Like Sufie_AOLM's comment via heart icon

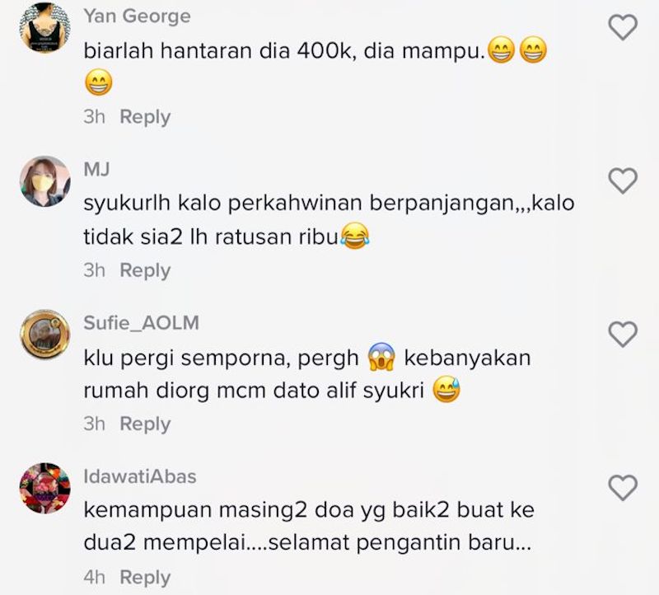point(623,335)
